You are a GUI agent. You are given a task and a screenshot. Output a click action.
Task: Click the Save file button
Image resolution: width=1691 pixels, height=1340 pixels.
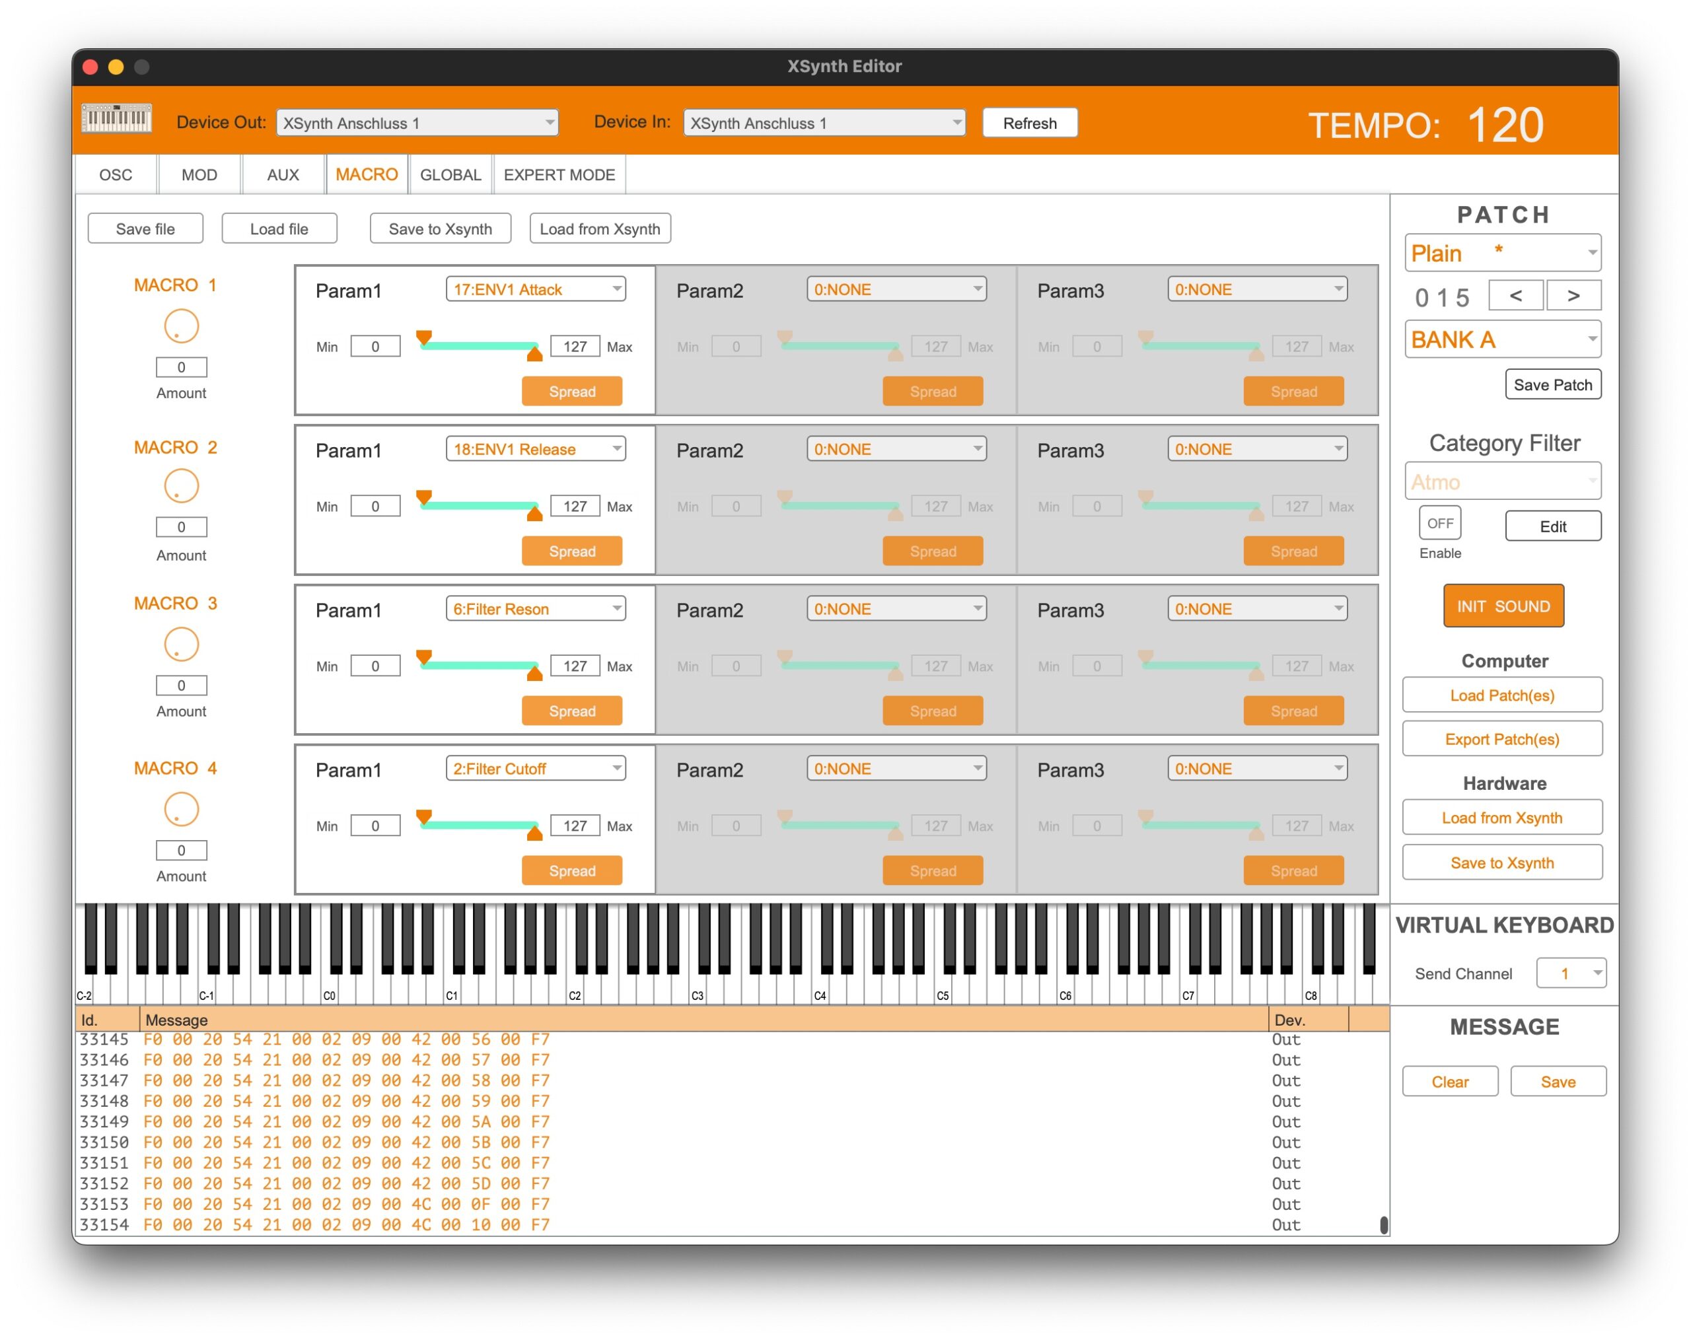coord(145,229)
